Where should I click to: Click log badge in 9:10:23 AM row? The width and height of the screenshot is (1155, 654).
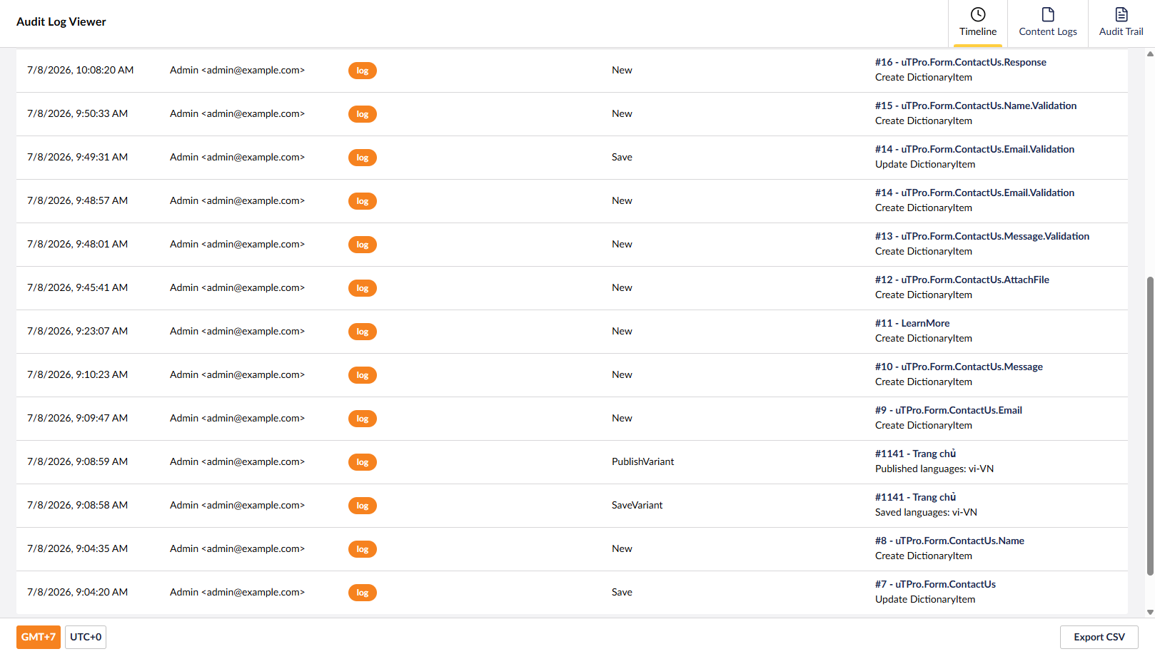363,375
